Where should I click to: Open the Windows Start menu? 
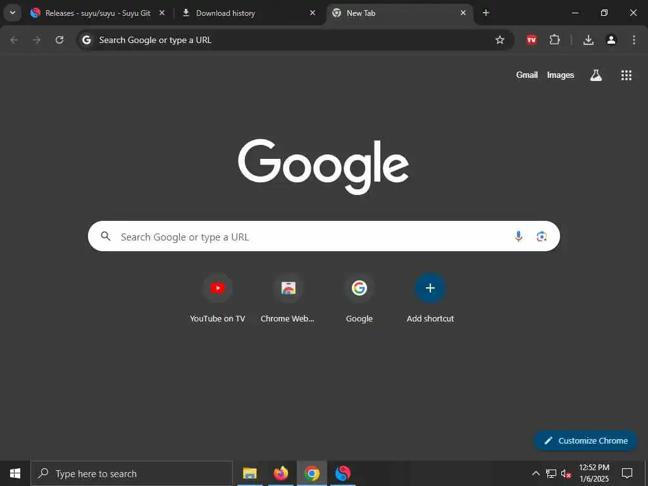pyautogui.click(x=15, y=473)
